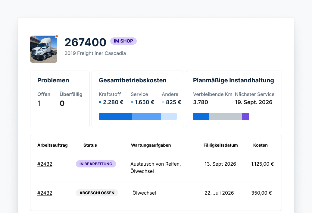This screenshot has height=213, width=312.
Task: Click the IN BEARBEITUNG status badge
Action: pyautogui.click(x=96, y=164)
